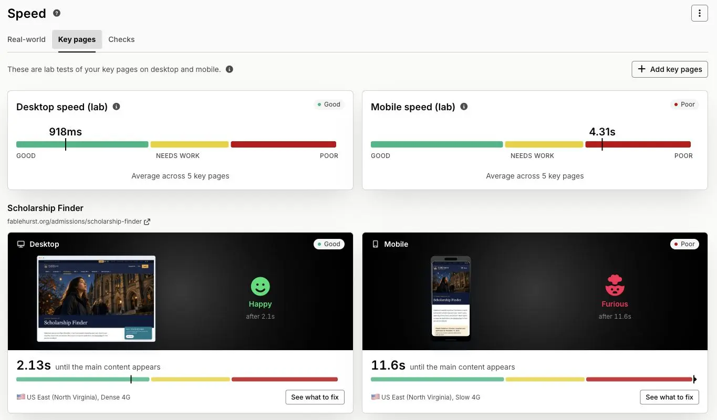Click See what to fix for Desktop
717x420 pixels.
315,397
